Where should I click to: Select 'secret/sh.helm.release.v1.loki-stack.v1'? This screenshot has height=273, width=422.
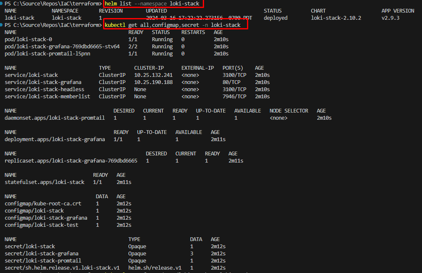tap(62, 268)
